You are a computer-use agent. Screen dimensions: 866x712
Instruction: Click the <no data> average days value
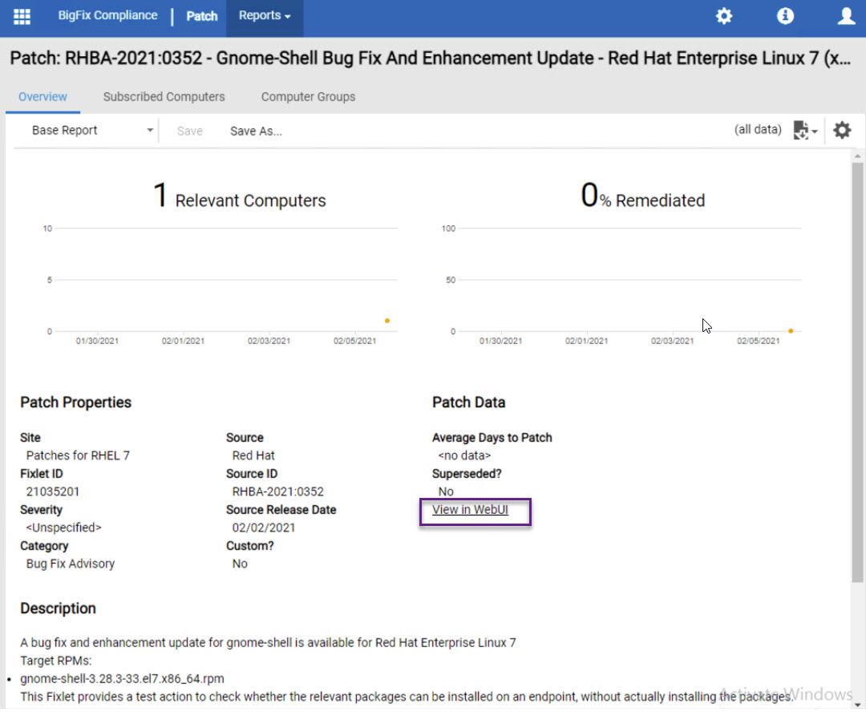click(x=464, y=455)
